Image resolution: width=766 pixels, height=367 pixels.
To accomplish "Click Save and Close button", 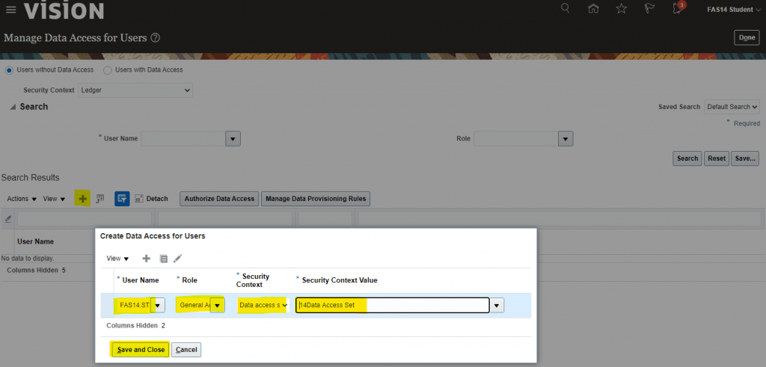I will [141, 350].
